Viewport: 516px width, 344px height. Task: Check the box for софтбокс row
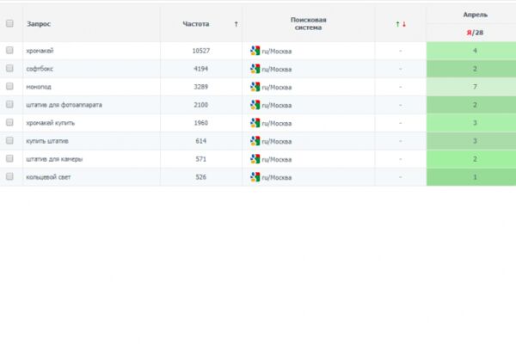9,69
